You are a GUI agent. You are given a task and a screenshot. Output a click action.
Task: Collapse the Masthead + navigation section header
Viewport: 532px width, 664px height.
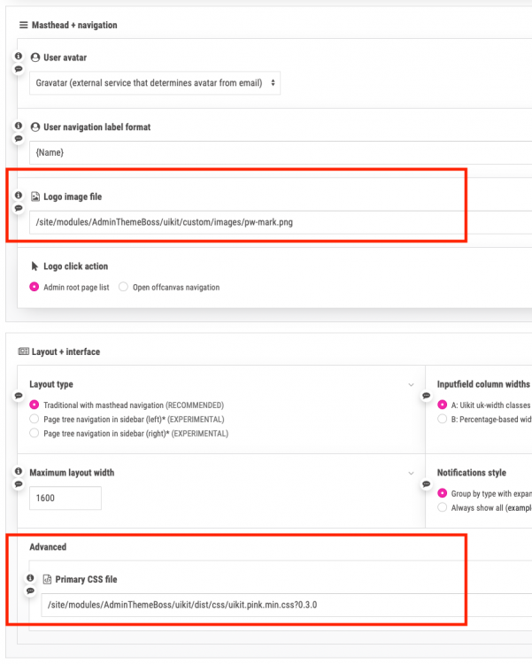coord(68,25)
